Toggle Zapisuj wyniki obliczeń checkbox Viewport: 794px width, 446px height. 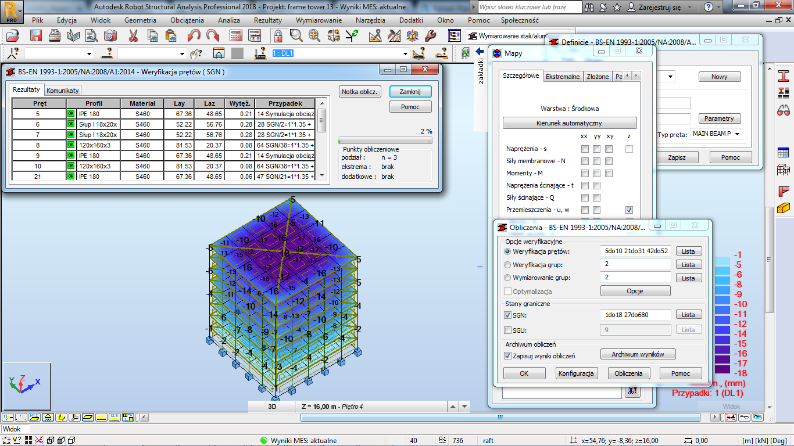[507, 355]
